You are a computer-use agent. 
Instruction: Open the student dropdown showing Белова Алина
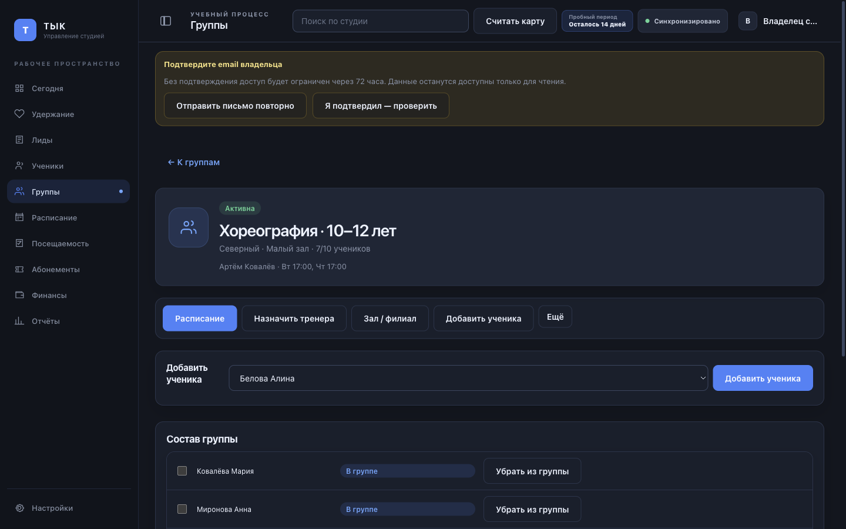point(468,378)
